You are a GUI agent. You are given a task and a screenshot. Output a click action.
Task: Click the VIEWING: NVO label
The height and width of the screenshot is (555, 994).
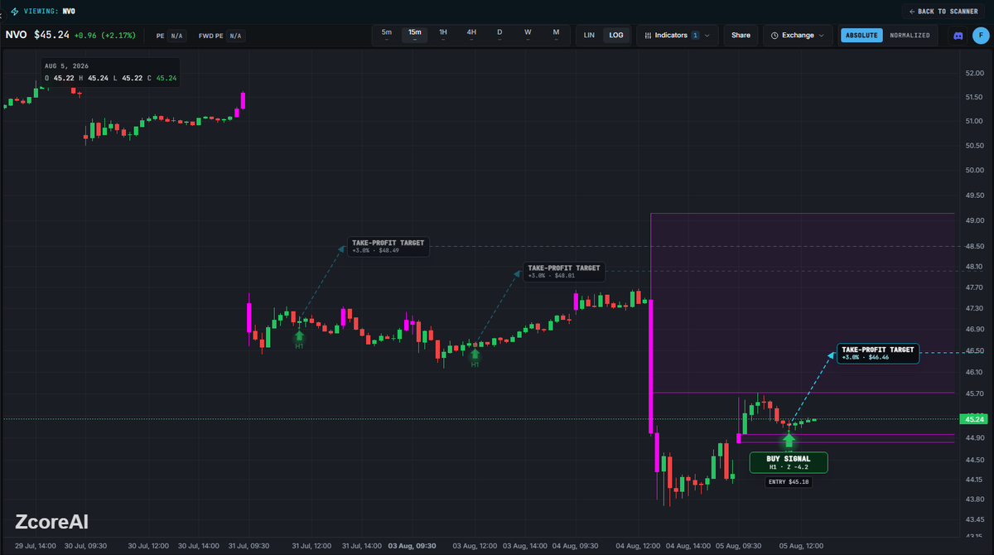[51, 12]
